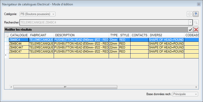Click the new-row empty CATALOGUE cell
Viewport: 203px width, 102px height.
pos(19,56)
